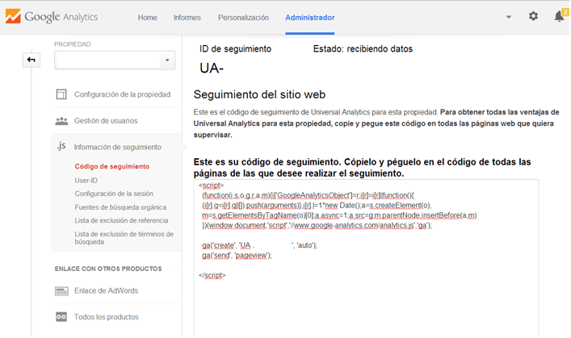Select Código de seguimiento submenu item
Image resolution: width=571 pixels, height=338 pixels.
point(112,166)
